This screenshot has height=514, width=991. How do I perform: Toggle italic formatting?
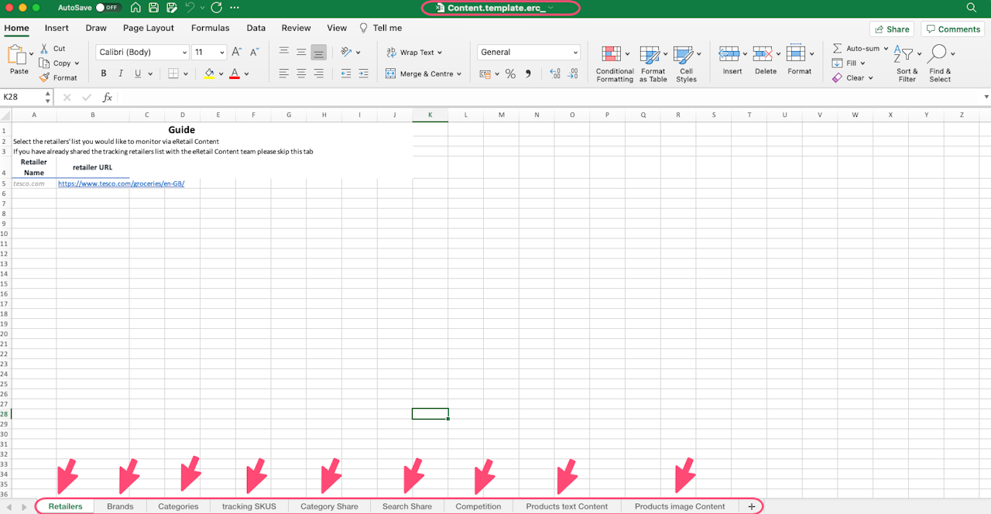coord(121,74)
